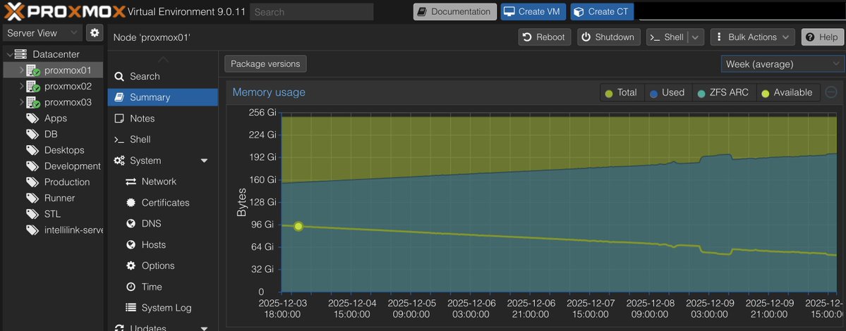This screenshot has width=846, height=331.
Task: Click inside the top Search field
Action: coord(311,12)
